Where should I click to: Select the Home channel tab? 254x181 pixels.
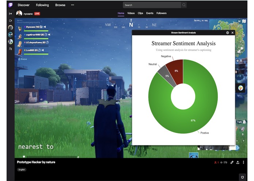coord(121,13)
